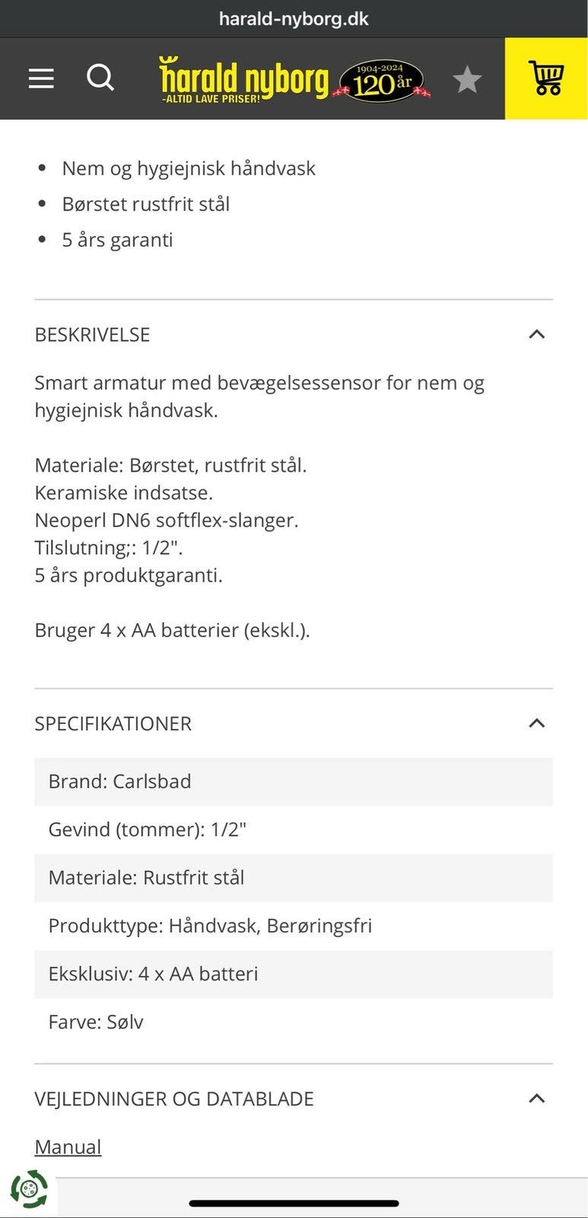Image resolution: width=588 pixels, height=1218 pixels.
Task: Open the yellow shopping cart
Action: (x=546, y=78)
